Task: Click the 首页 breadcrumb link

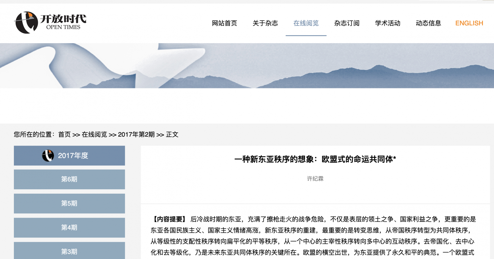Action: [64, 134]
